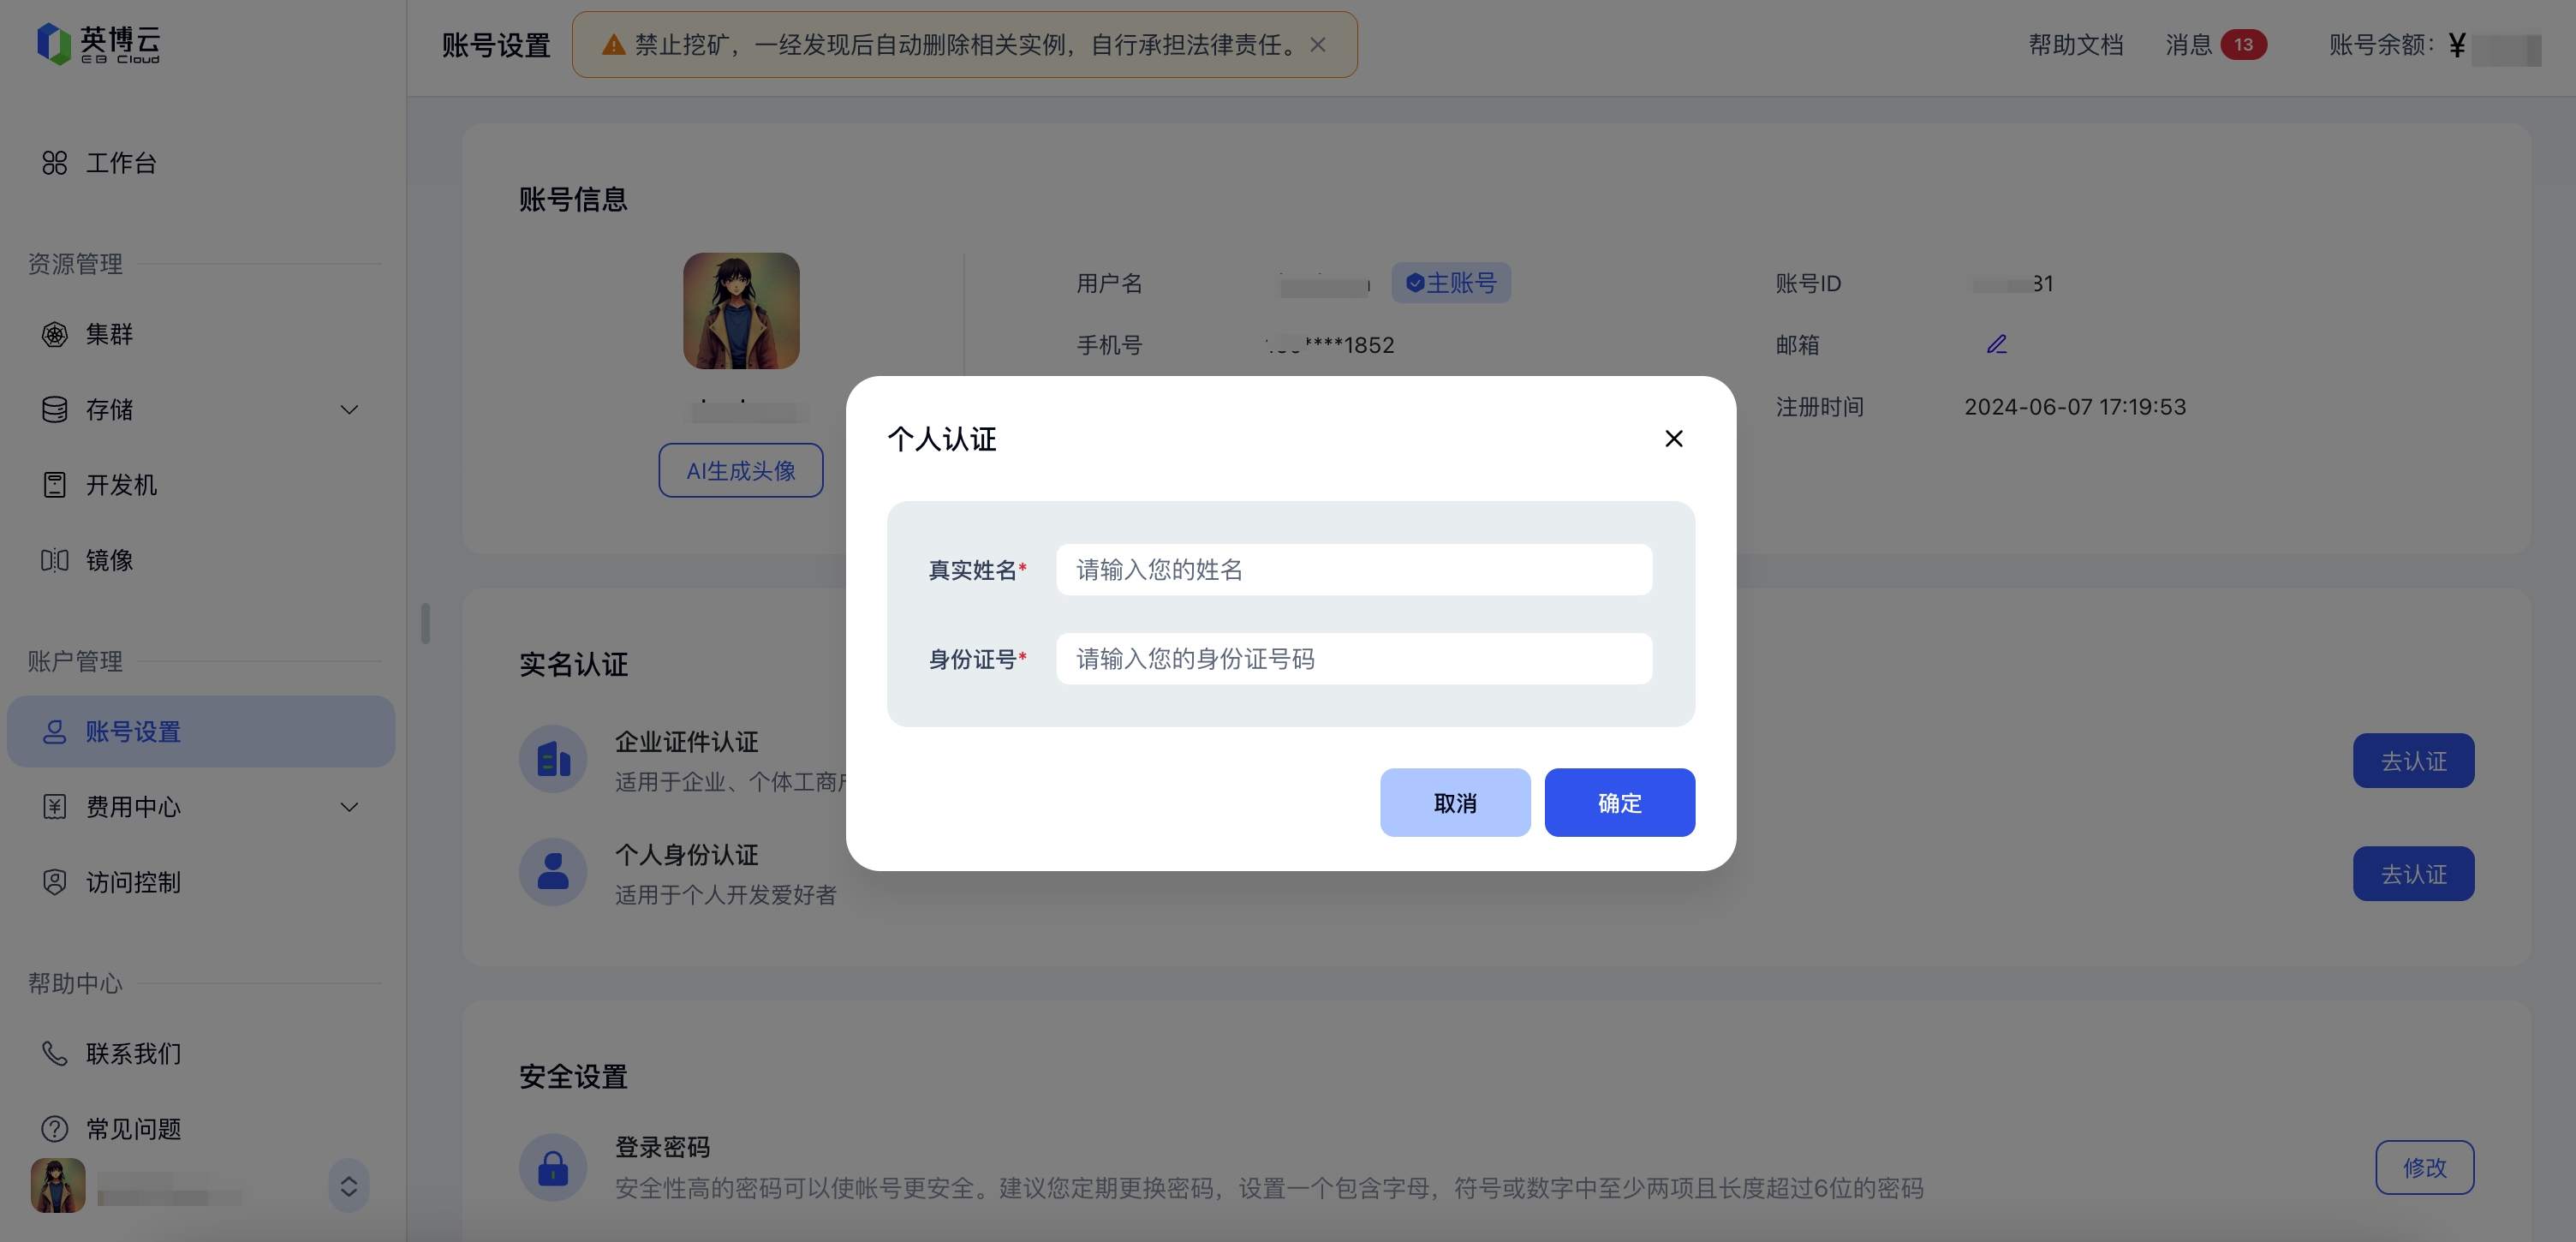Image resolution: width=2576 pixels, height=1242 pixels.
Task: Open the account switcher at sidebar bottom
Action: coord(349,1186)
